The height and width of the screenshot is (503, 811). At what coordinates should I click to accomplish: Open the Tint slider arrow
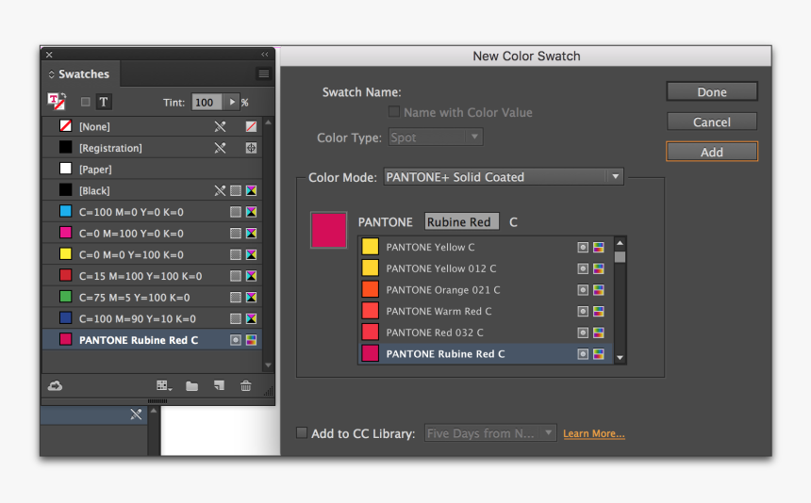pyautogui.click(x=232, y=103)
